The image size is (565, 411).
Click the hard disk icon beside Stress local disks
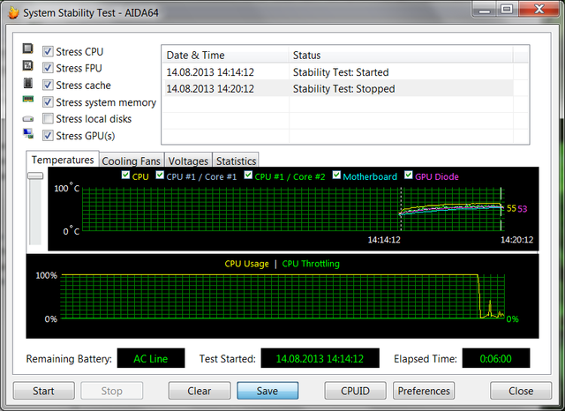pos(27,119)
